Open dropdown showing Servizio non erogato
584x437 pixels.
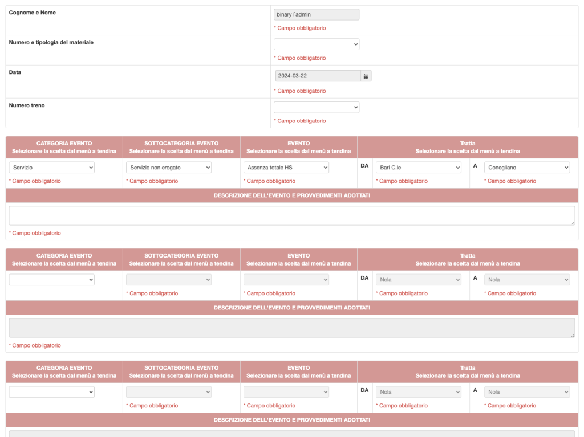point(169,168)
